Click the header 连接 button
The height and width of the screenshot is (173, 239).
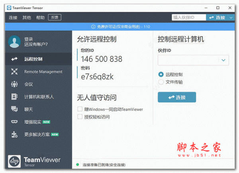pos(217,17)
